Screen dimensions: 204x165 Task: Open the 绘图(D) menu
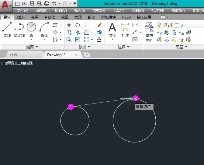point(138,11)
